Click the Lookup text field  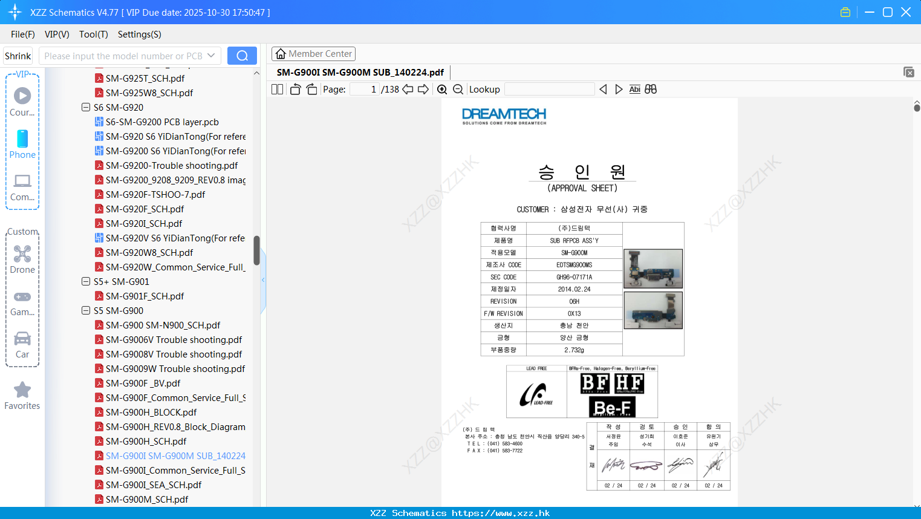click(549, 89)
